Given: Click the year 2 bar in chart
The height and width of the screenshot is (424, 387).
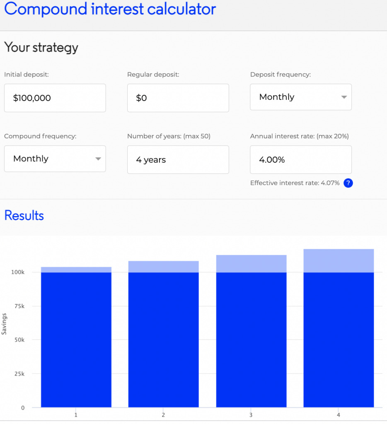Looking at the screenshot, I should (x=164, y=334).
